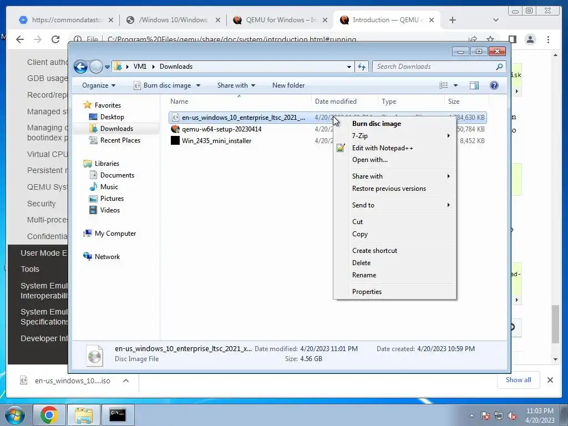Switch to the /Windows 10/Windows tab
Viewport: 568px width, 426px height.
click(x=173, y=20)
